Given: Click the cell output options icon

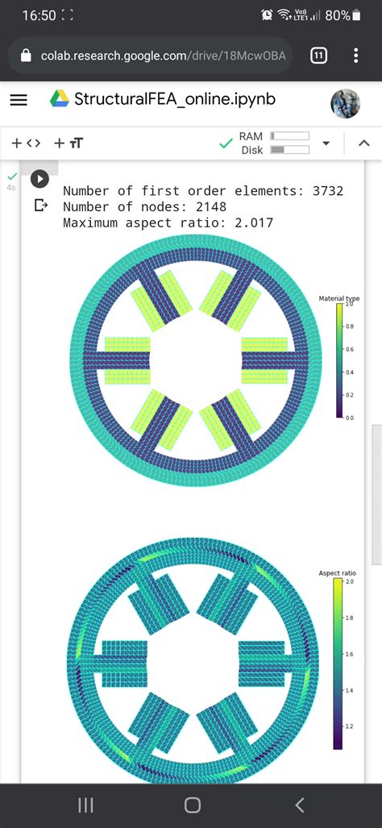Looking at the screenshot, I should [40, 205].
